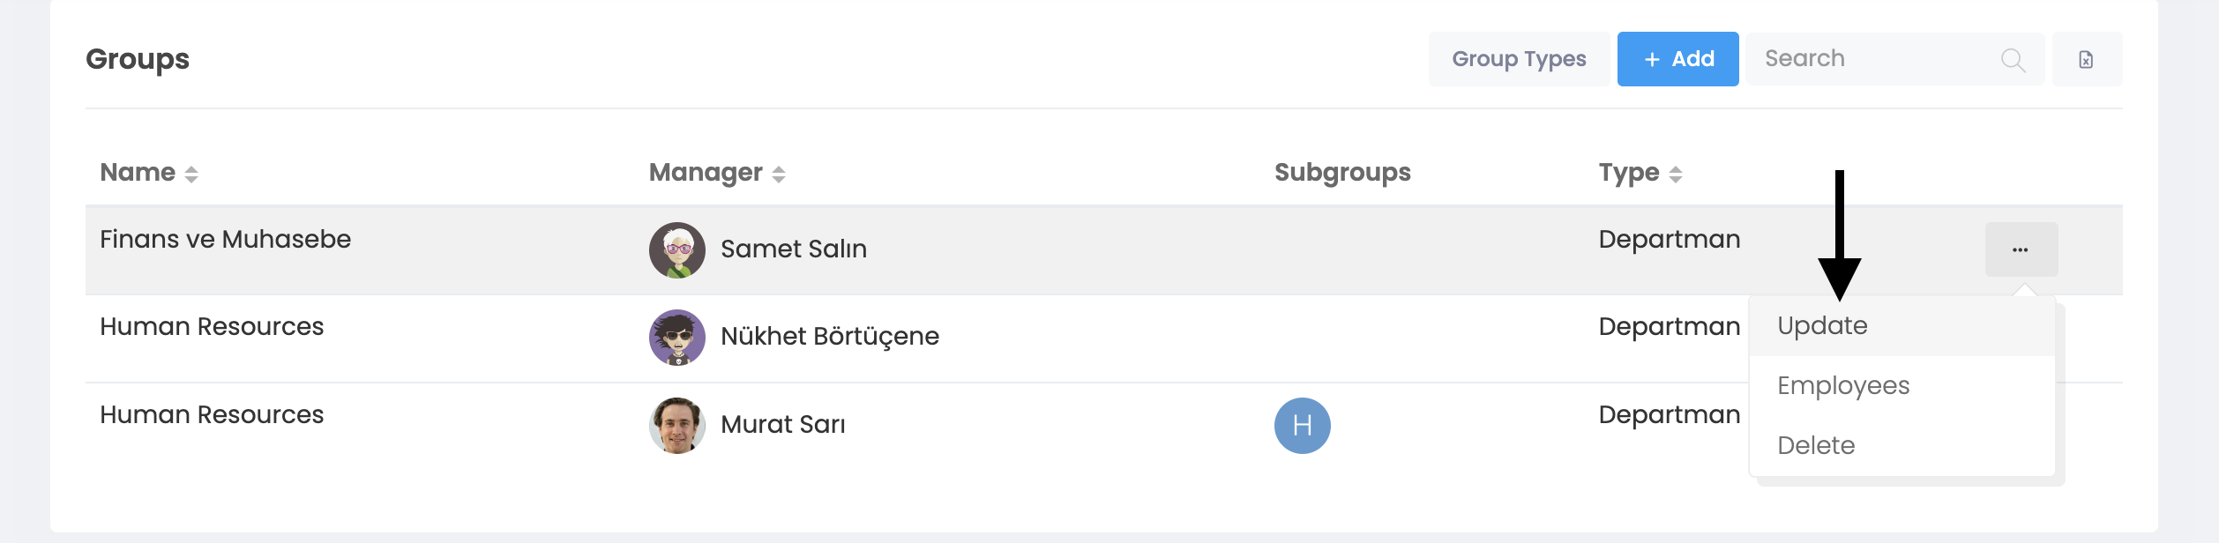Image resolution: width=2219 pixels, height=543 pixels.
Task: Choose Employees in the context menu
Action: click(1843, 385)
